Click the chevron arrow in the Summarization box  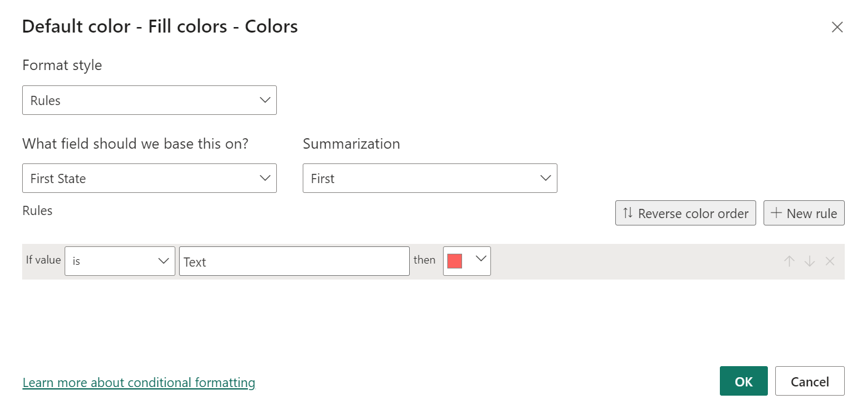[545, 178]
